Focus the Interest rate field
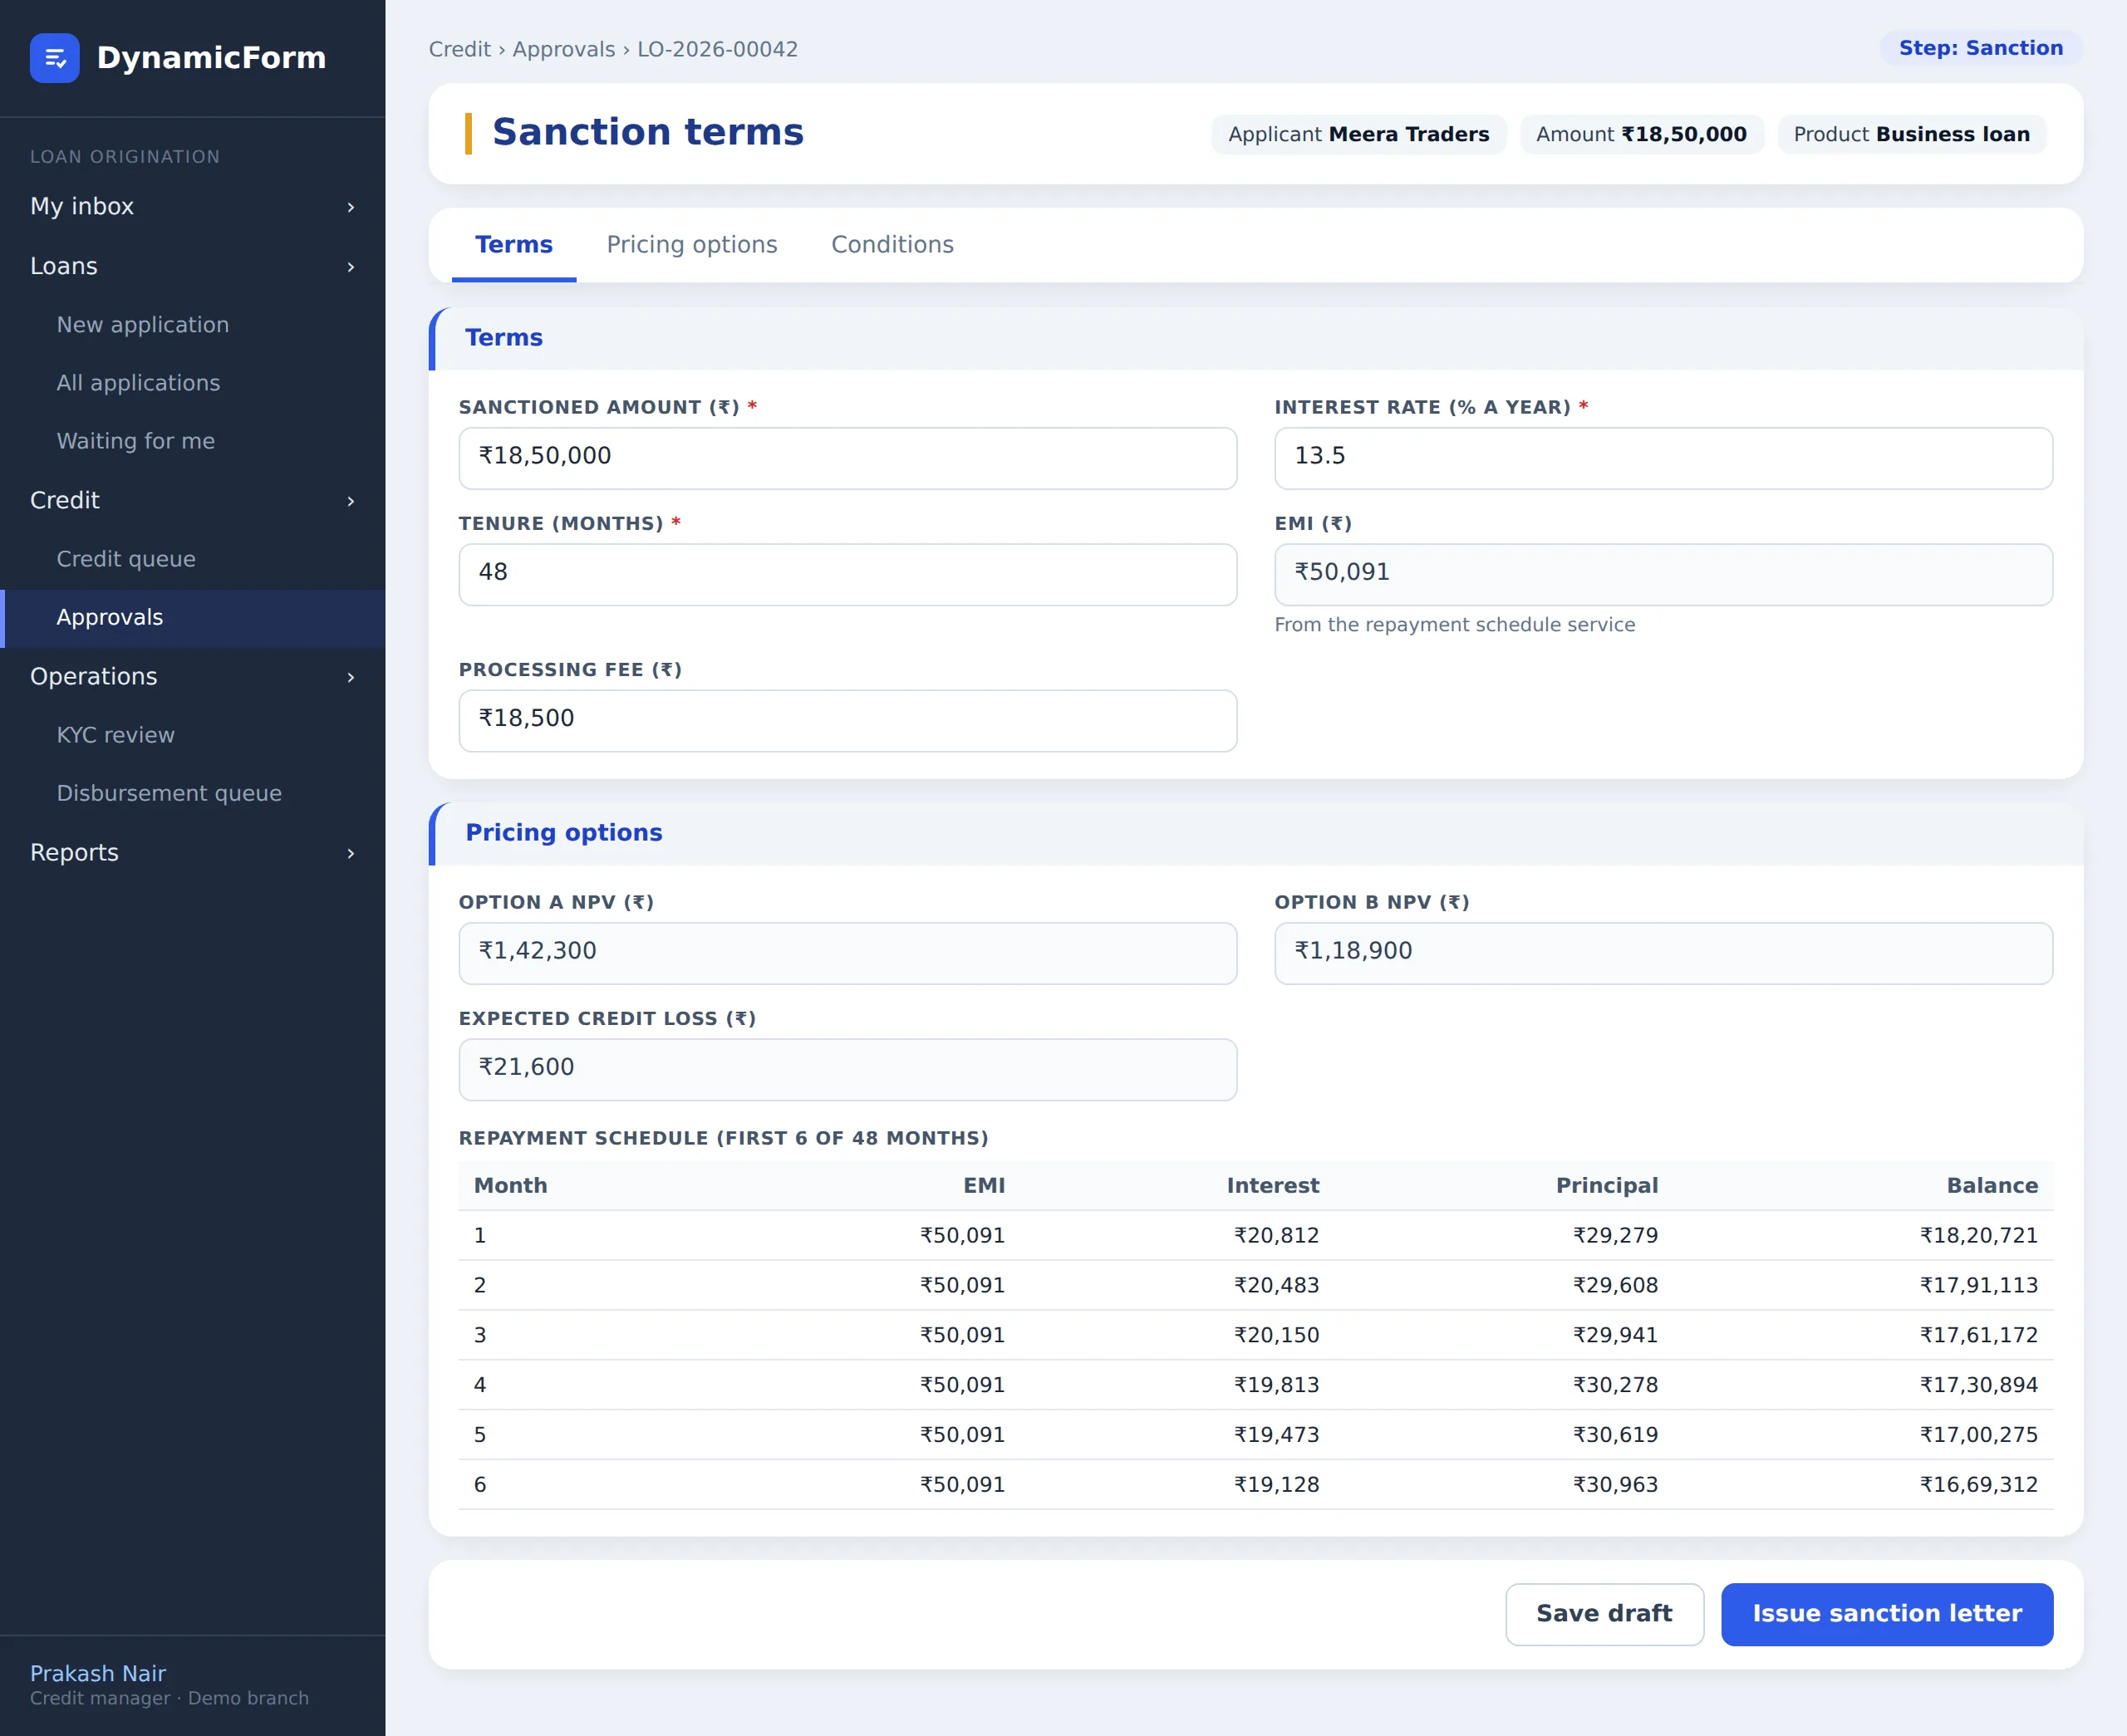Image resolution: width=2127 pixels, height=1736 pixels. [1663, 458]
